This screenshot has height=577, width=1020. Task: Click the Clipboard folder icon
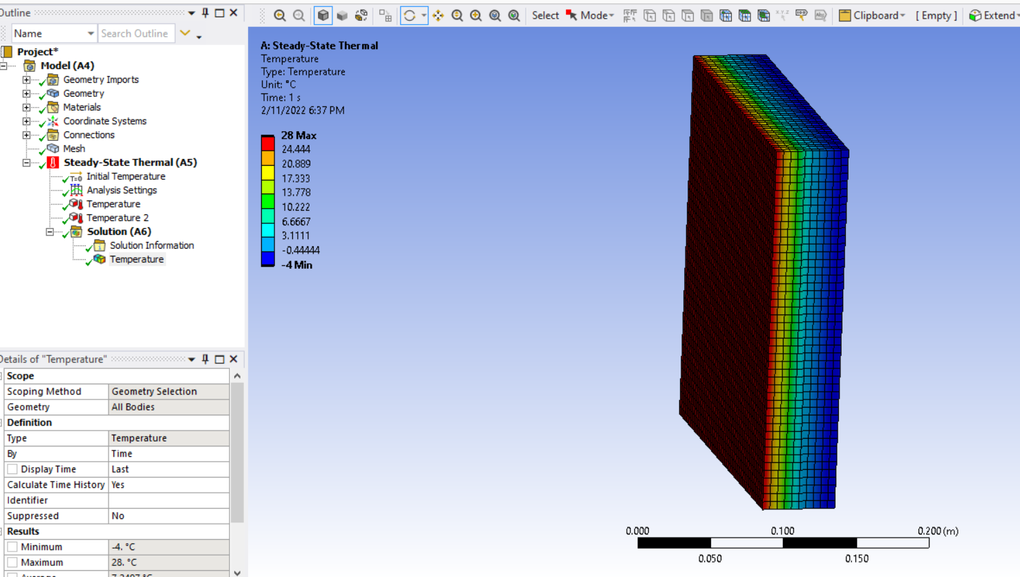coord(844,15)
